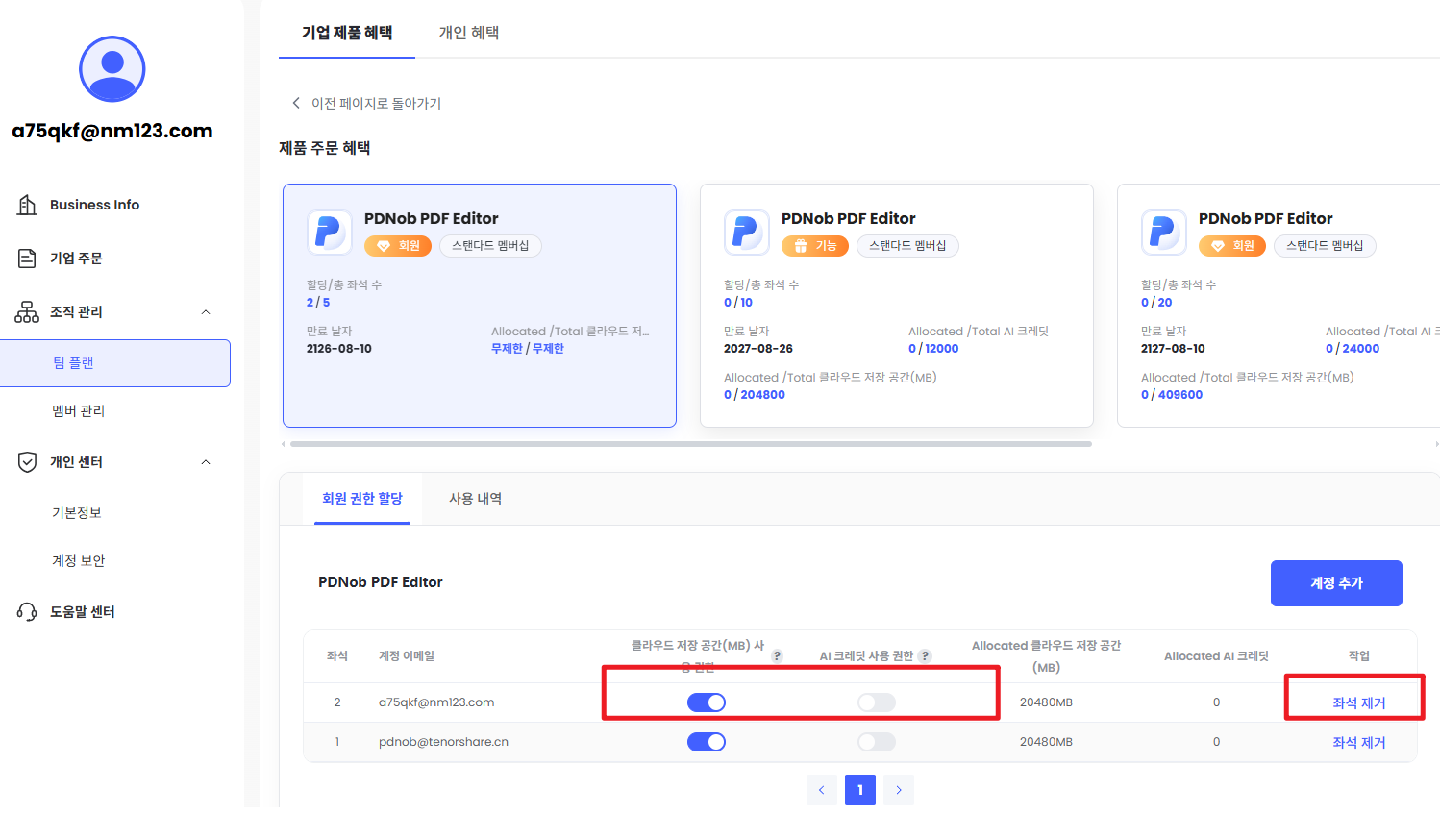Click the 계정 이메일 column header

pos(407,655)
